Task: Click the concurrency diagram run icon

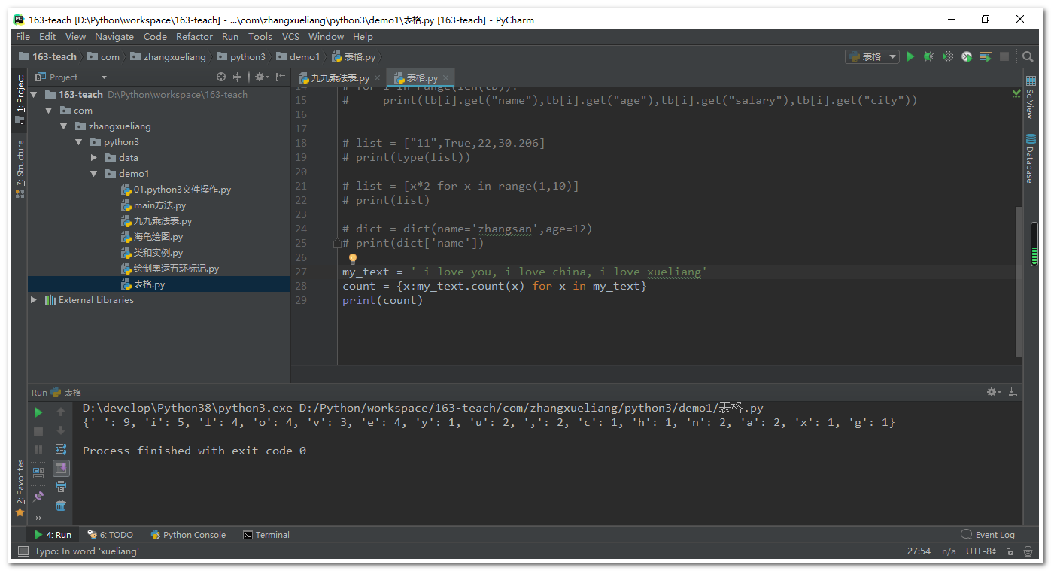Action: pos(986,56)
